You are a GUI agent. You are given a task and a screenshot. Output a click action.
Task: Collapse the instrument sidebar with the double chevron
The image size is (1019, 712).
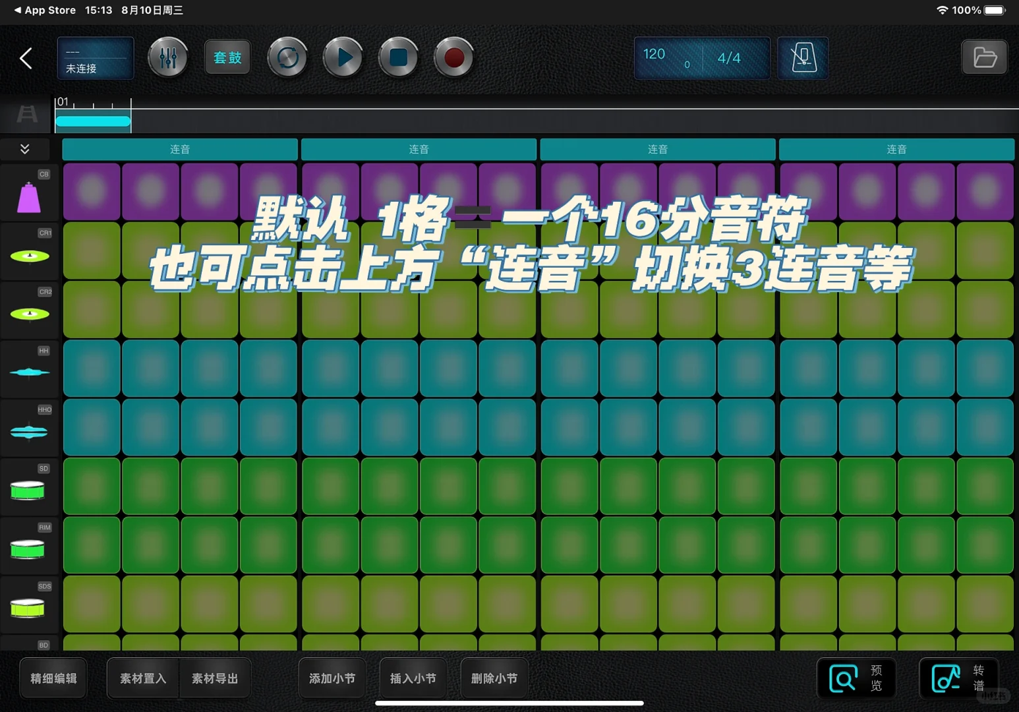click(x=25, y=149)
